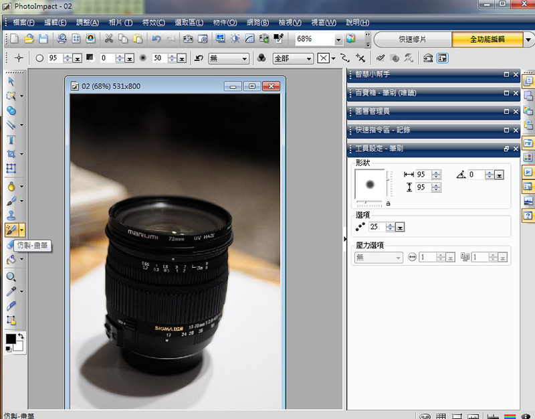The height and width of the screenshot is (419, 535).
Task: Click the Paste clipboard icon
Action: [x=138, y=39]
